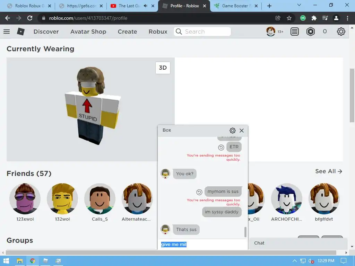The height and width of the screenshot is (266, 355).
Task: Switch to Roblox Robux G tab
Action: point(29,6)
